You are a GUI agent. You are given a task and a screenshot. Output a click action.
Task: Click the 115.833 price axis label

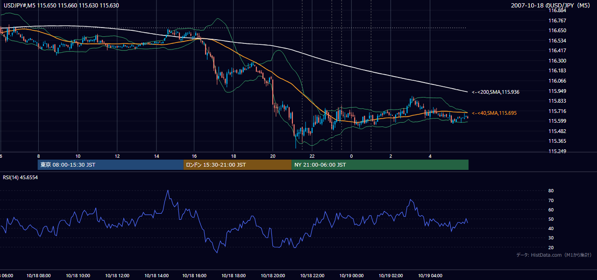point(558,101)
